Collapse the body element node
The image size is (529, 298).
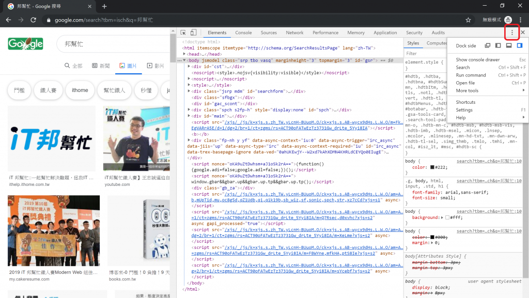click(184, 60)
